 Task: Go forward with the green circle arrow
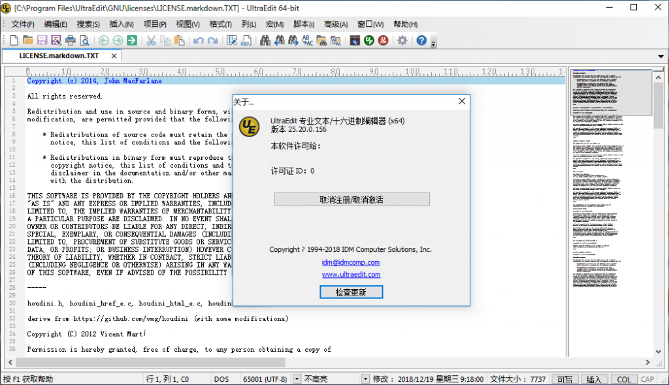point(118,40)
